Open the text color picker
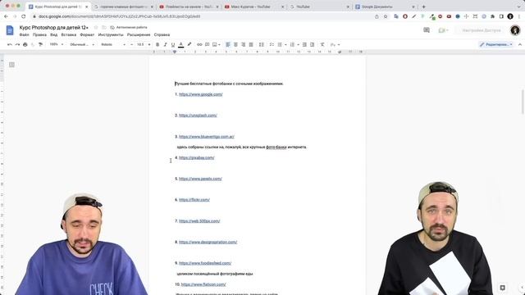The image size is (525, 295). (x=180, y=44)
